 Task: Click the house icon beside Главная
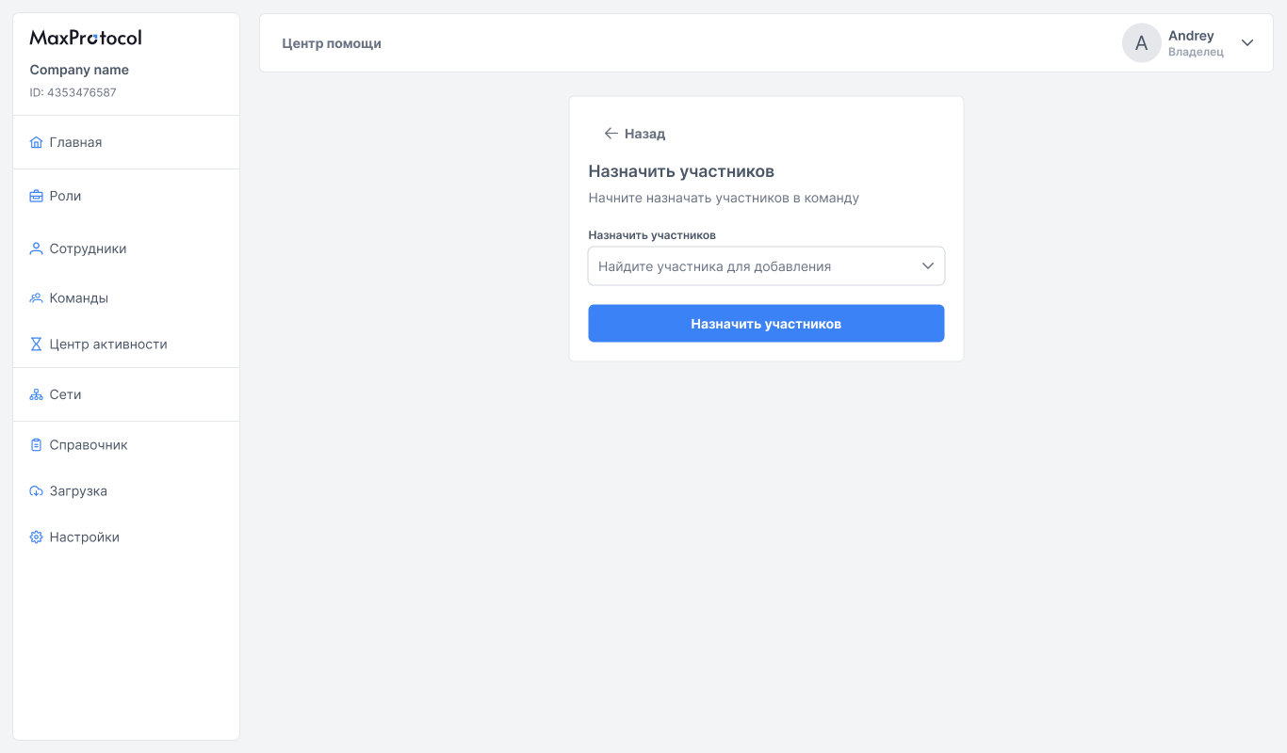36,142
